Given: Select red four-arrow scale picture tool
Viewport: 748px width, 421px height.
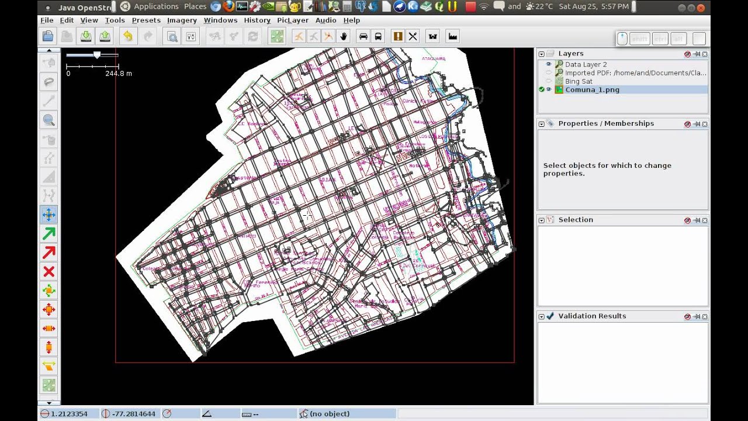Looking at the screenshot, I should pyautogui.click(x=49, y=310).
